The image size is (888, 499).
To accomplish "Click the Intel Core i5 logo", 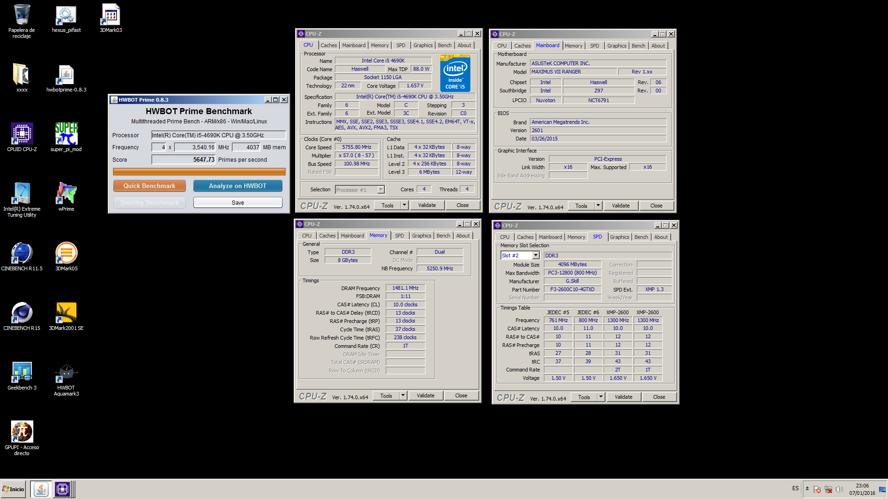I will point(455,73).
